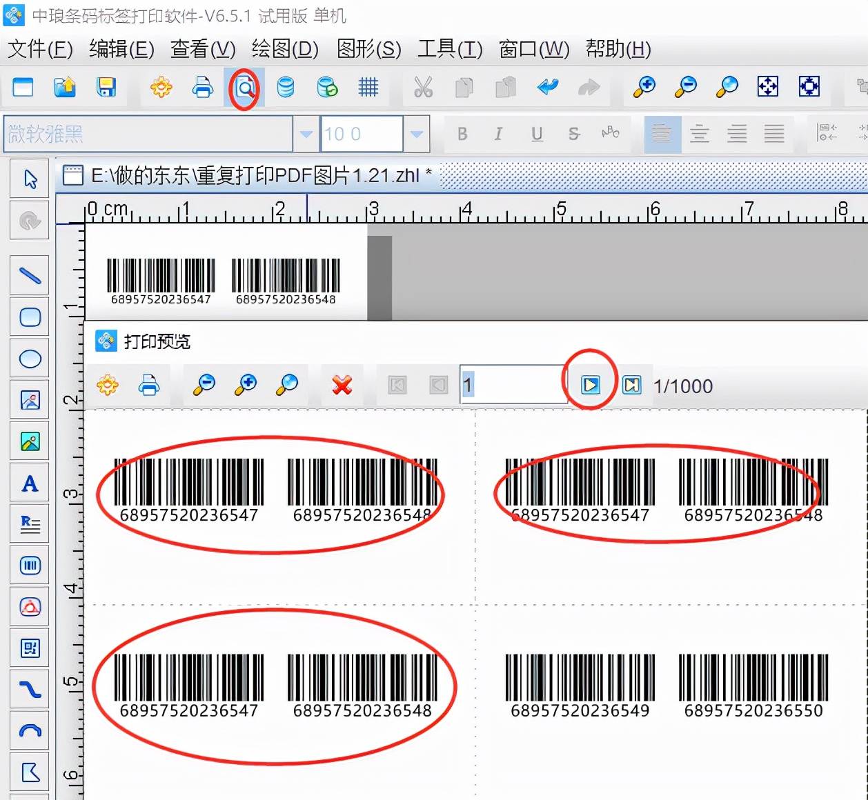Click the print icon in preview toolbar
Image resolution: width=868 pixels, height=800 pixels.
(149, 385)
